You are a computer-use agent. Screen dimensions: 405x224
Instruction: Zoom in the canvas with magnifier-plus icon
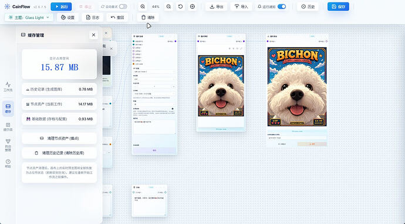coord(143,6)
